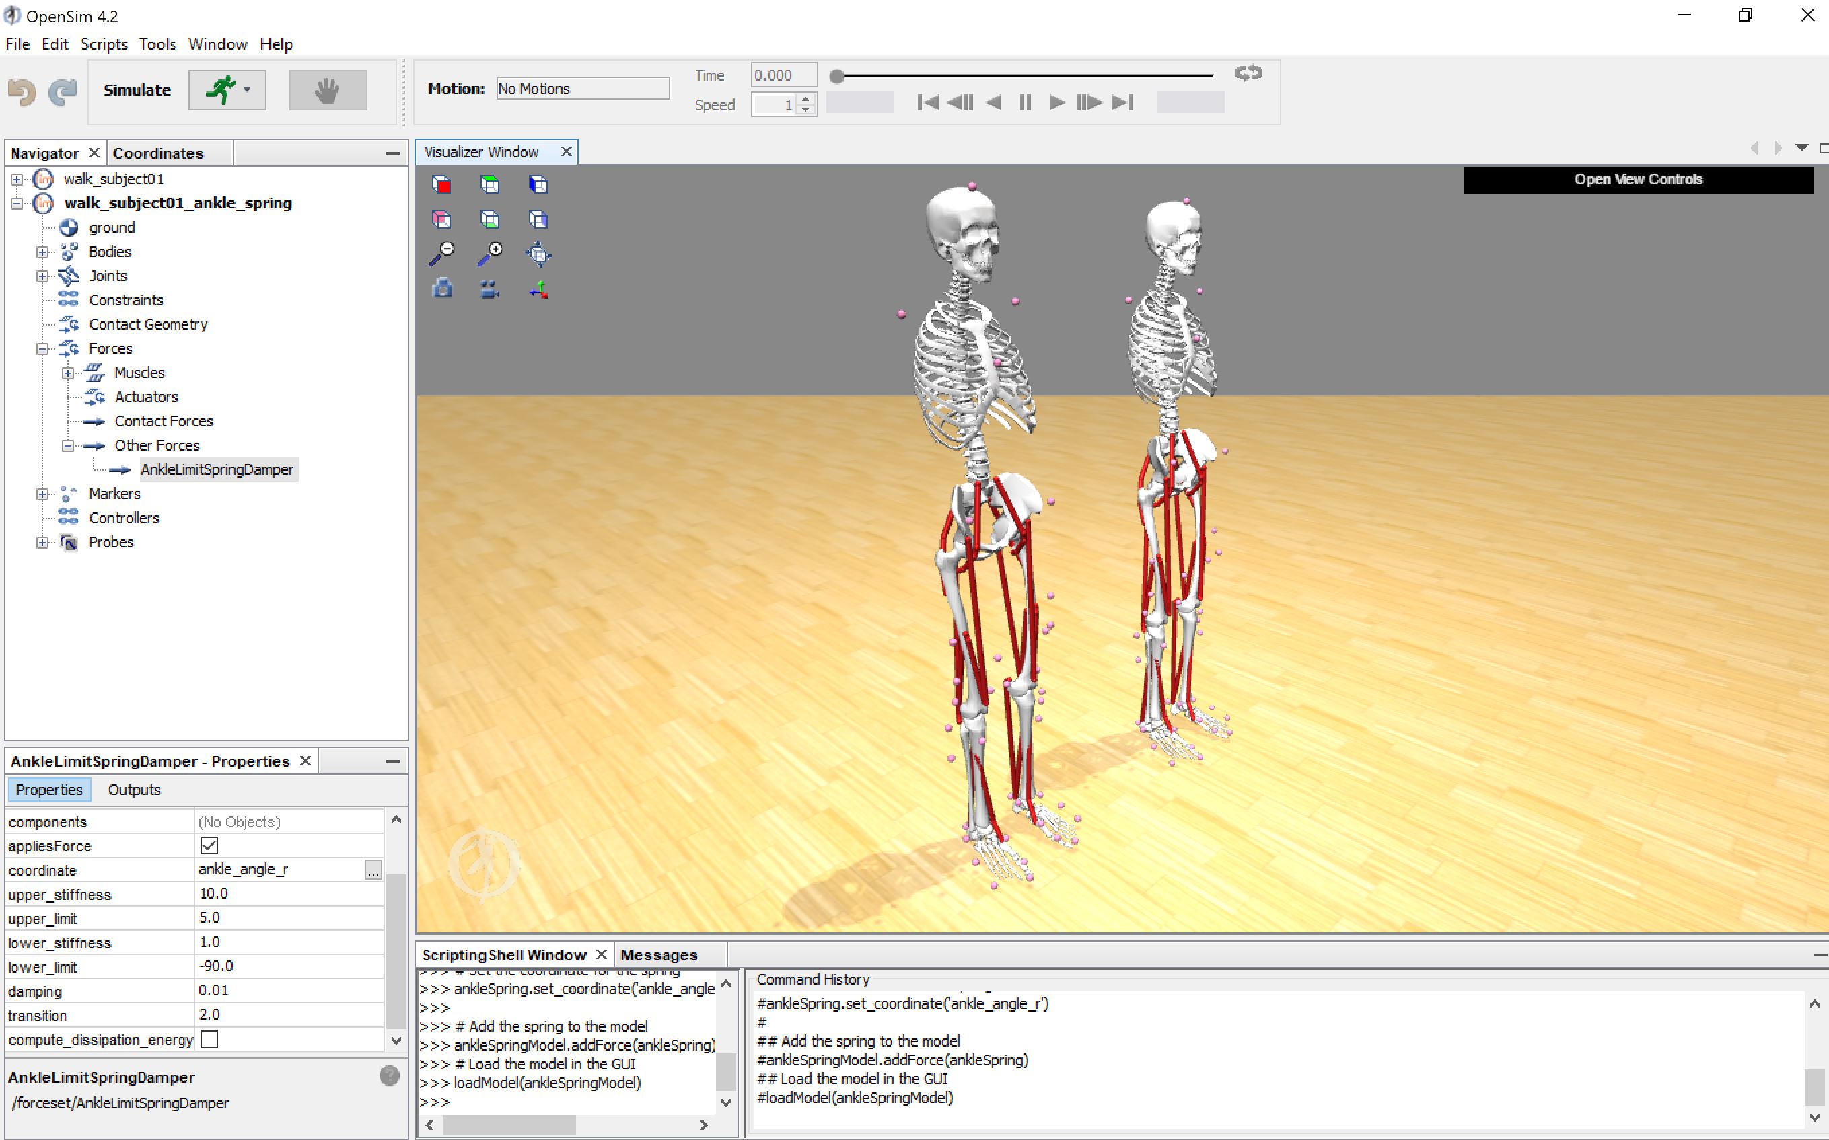The width and height of the screenshot is (1829, 1140).
Task: Start movie recording with video camera icon
Action: 491,289
